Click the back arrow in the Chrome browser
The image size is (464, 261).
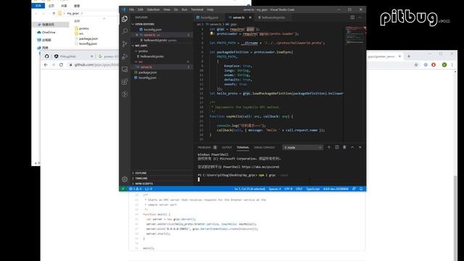pyautogui.click(x=46, y=65)
